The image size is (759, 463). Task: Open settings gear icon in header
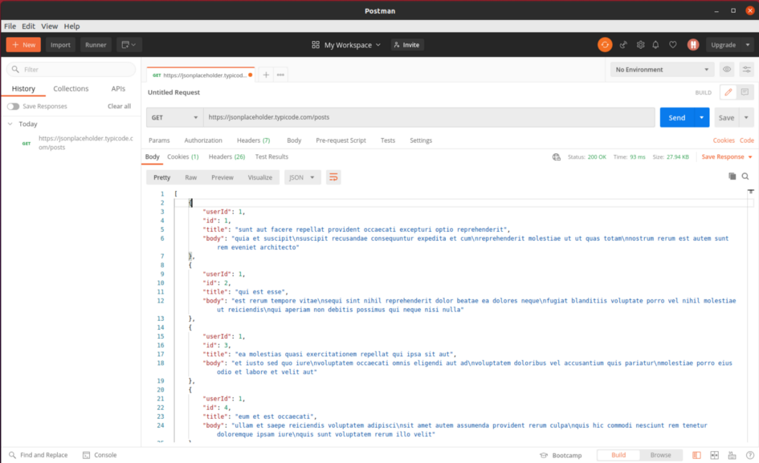pyautogui.click(x=640, y=44)
